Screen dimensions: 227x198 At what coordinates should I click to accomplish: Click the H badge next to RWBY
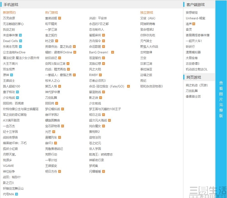[101, 75]
